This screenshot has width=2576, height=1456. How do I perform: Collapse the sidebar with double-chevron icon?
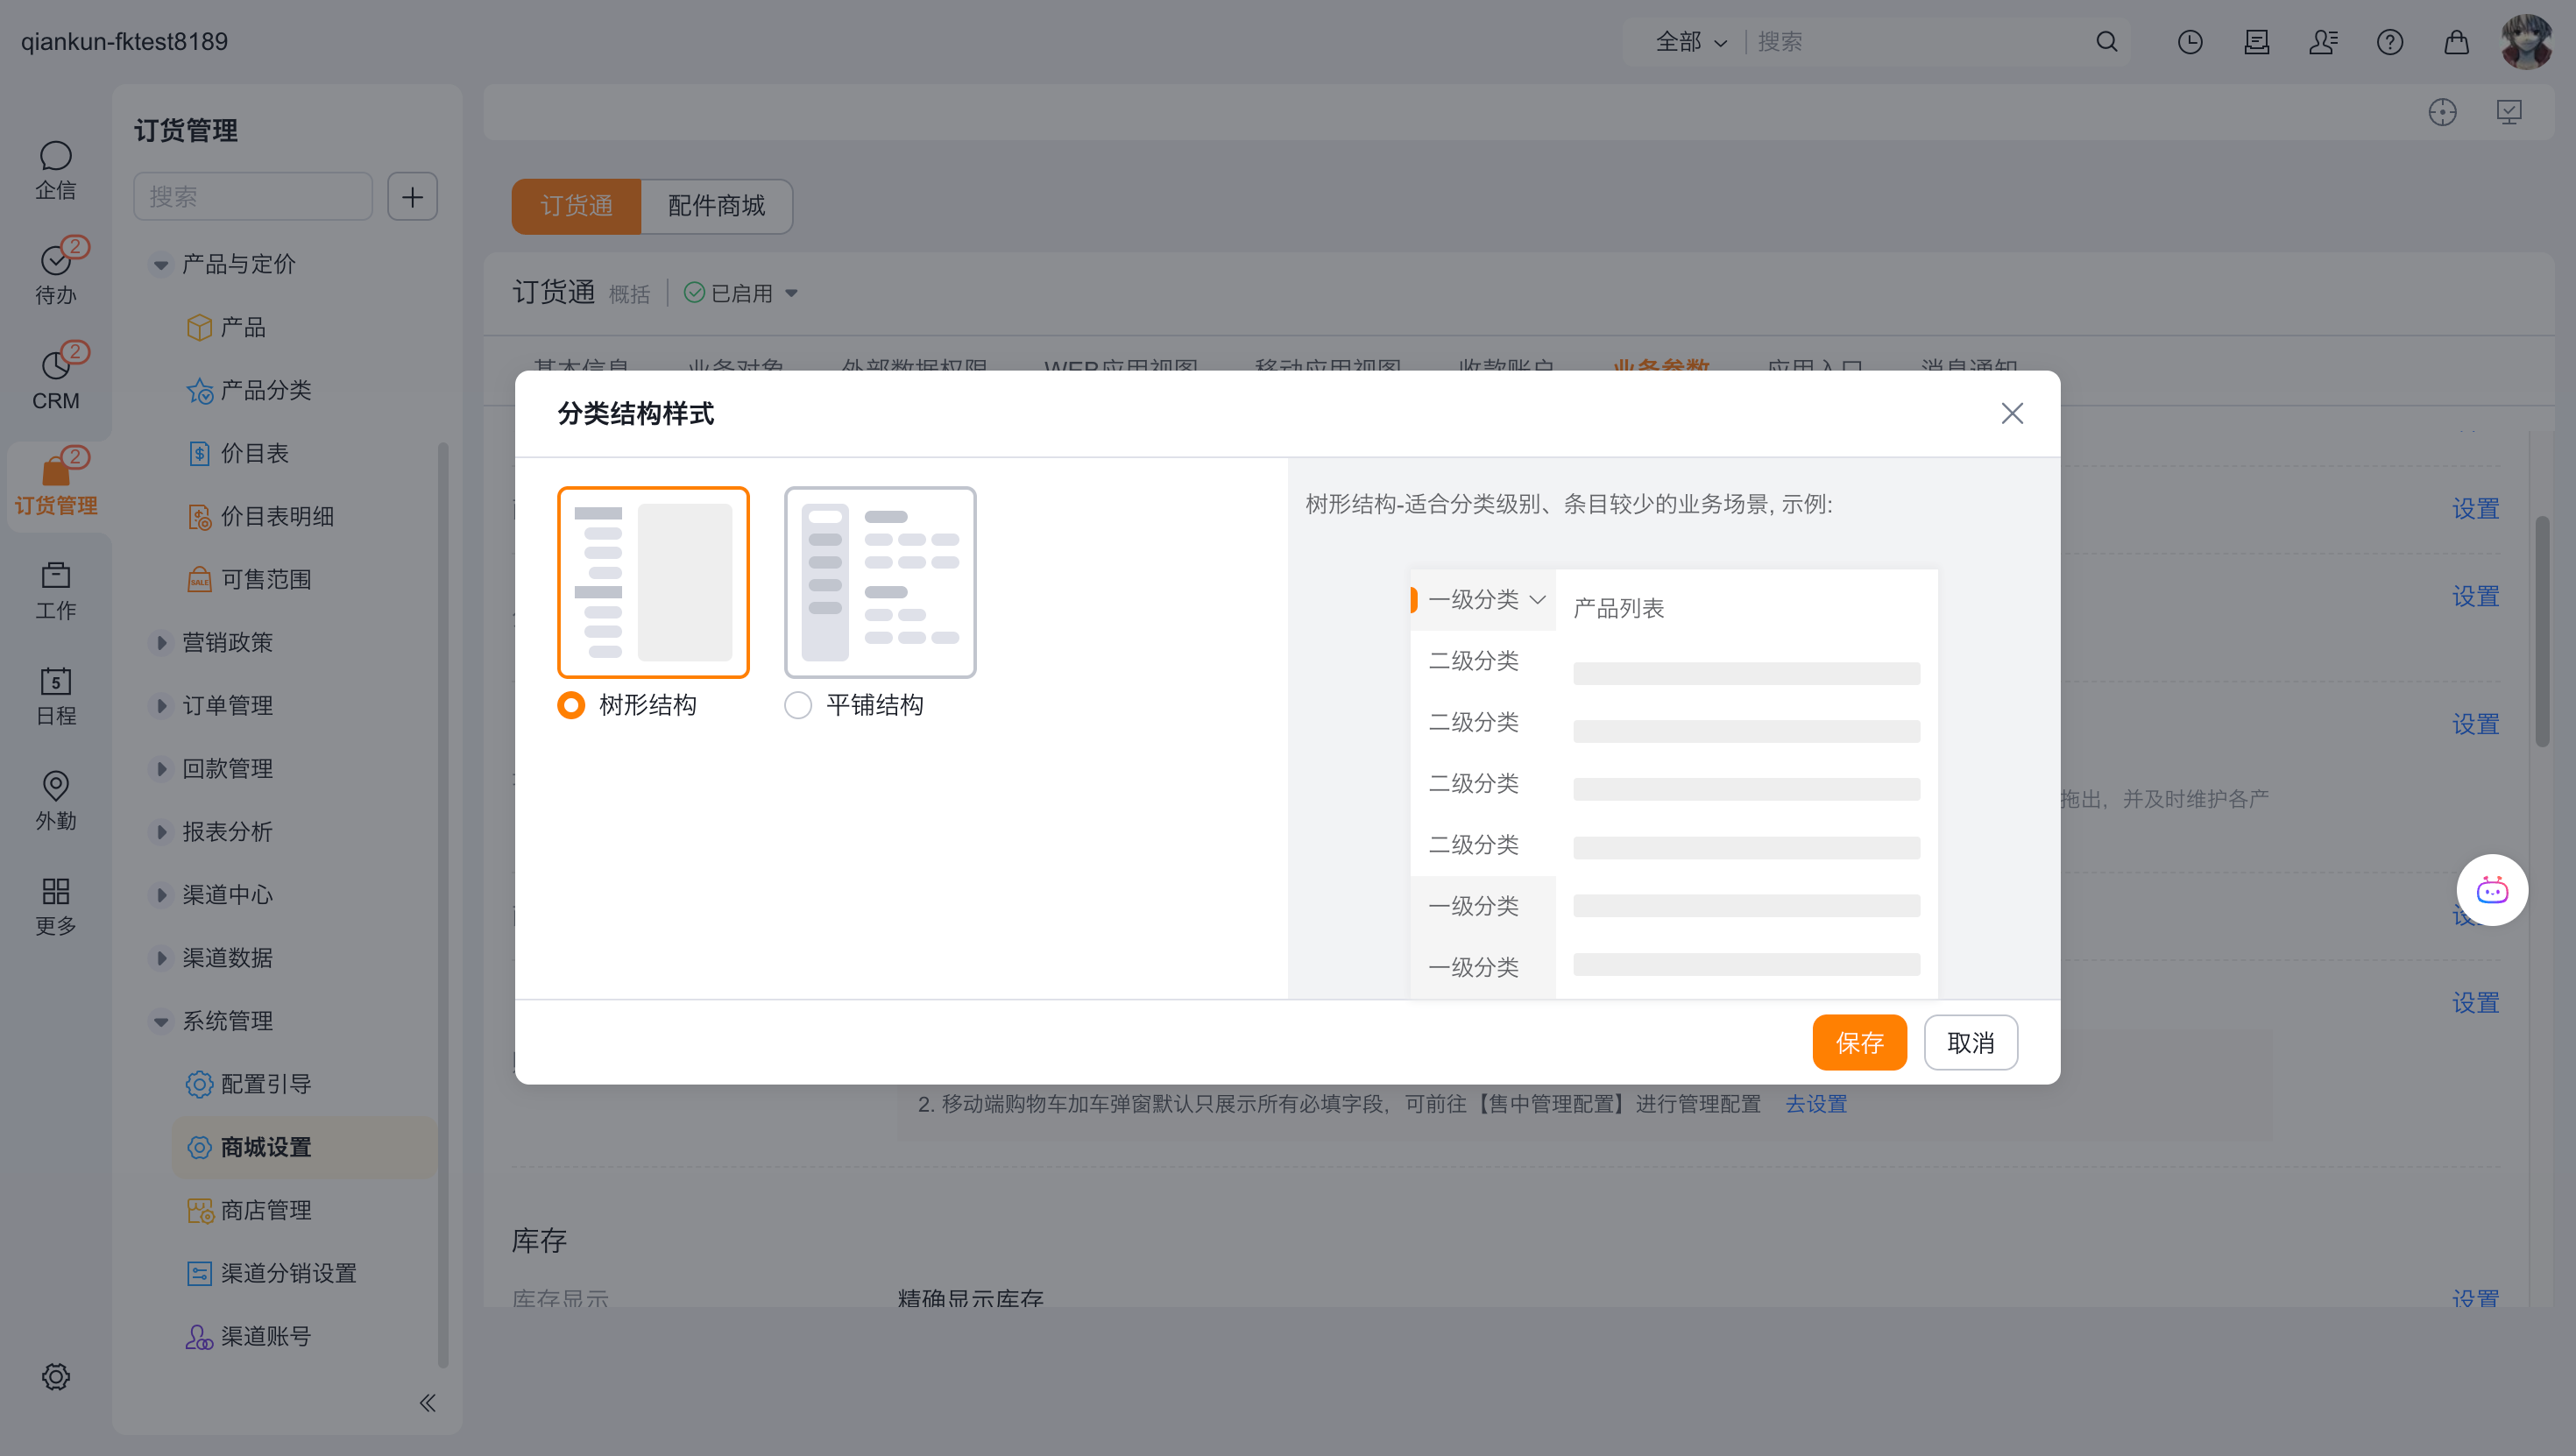coord(427,1402)
